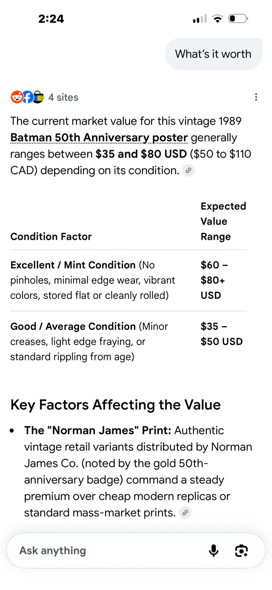Tap the 'Key Factors Affecting the Value' heading
The height and width of the screenshot is (590, 272).
(116, 405)
